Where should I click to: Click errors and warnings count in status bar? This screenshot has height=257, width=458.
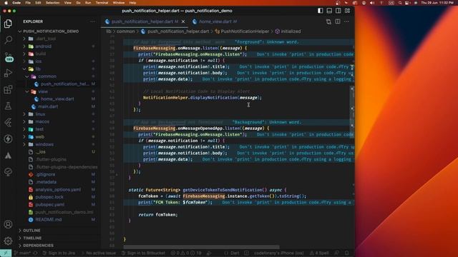pyautogui.click(x=186, y=253)
